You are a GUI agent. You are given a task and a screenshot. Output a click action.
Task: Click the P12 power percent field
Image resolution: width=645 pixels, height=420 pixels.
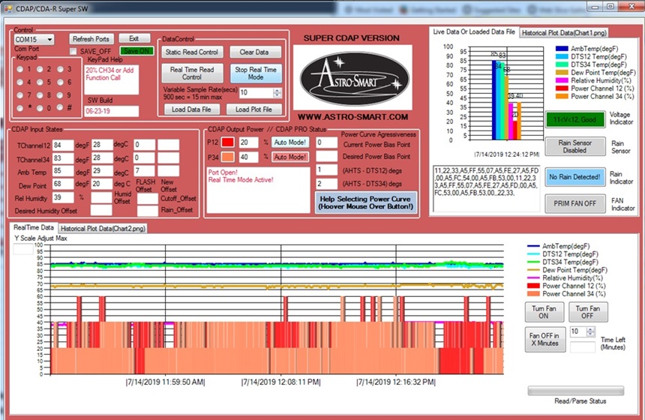pos(248,142)
